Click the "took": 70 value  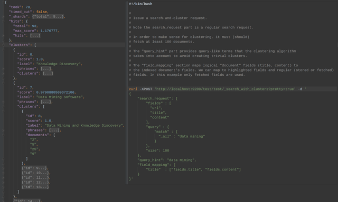point(28,7)
